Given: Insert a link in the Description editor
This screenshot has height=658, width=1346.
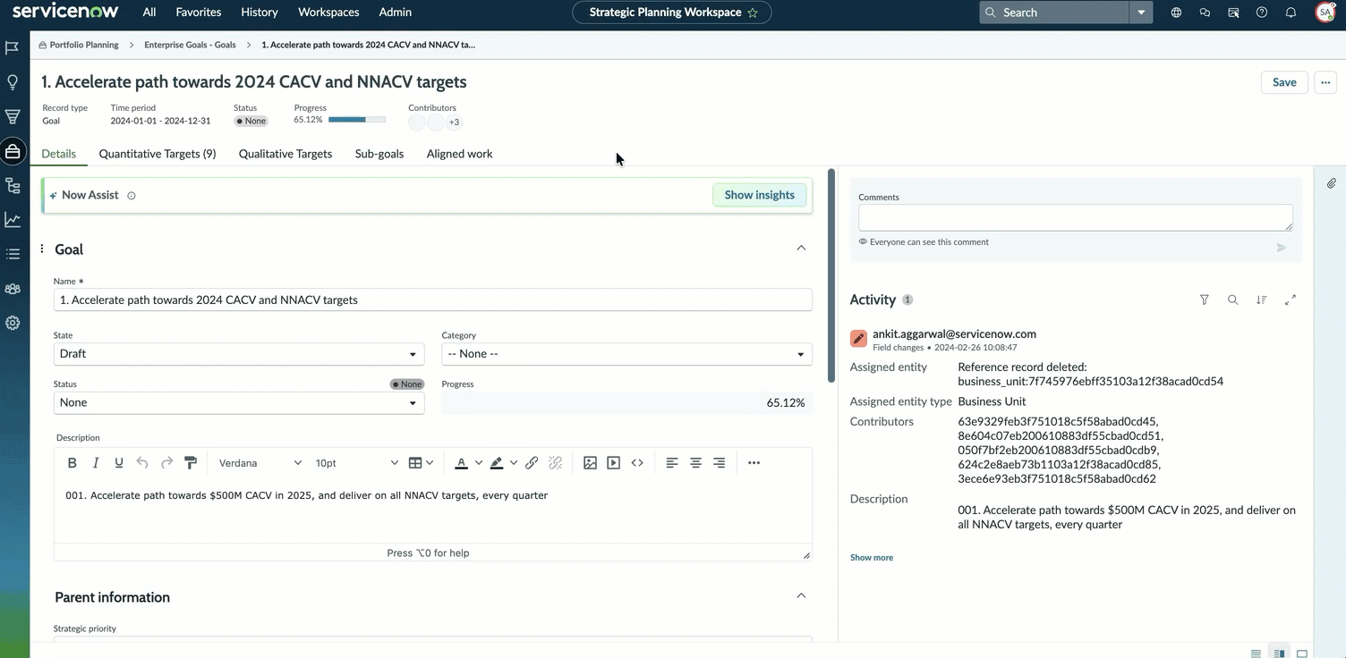Looking at the screenshot, I should coord(532,463).
